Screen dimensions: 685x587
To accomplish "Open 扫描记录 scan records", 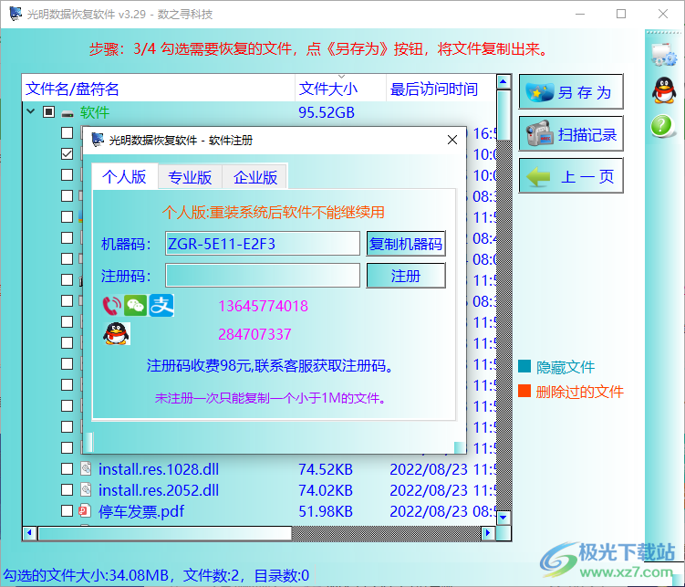I will point(571,134).
